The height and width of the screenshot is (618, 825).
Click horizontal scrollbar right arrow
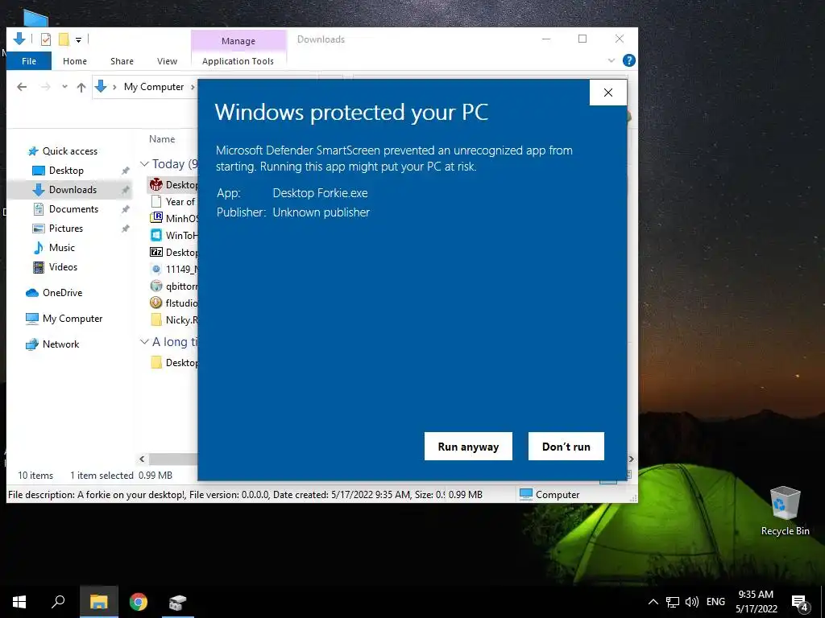pyautogui.click(x=632, y=459)
